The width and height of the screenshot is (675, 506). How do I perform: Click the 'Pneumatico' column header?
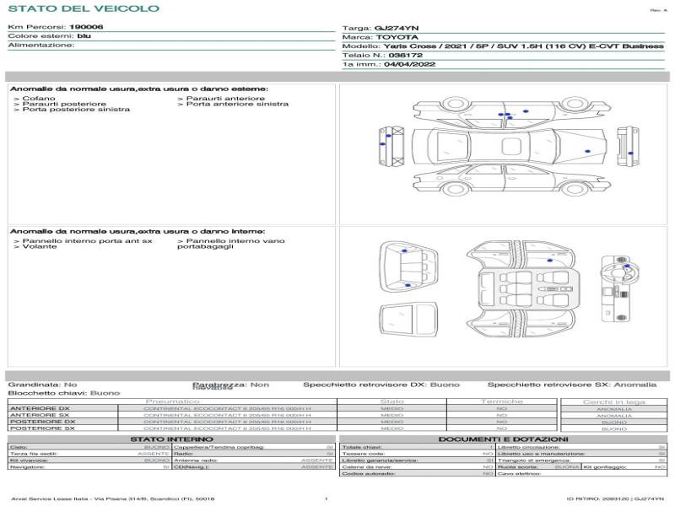point(172,401)
